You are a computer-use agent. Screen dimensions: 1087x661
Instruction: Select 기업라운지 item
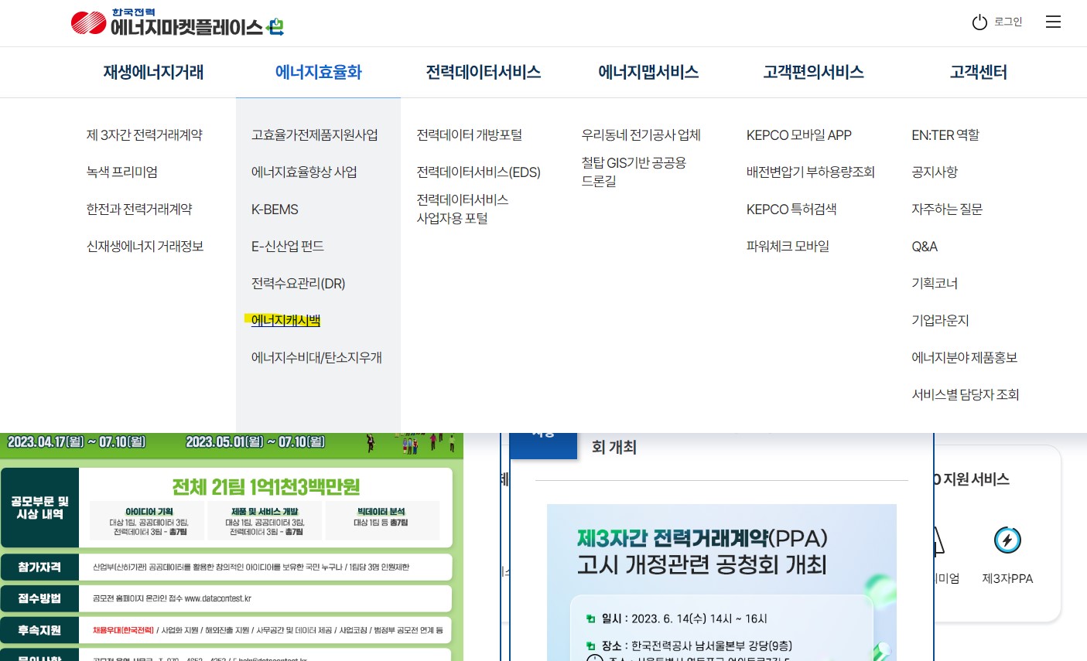click(x=940, y=321)
